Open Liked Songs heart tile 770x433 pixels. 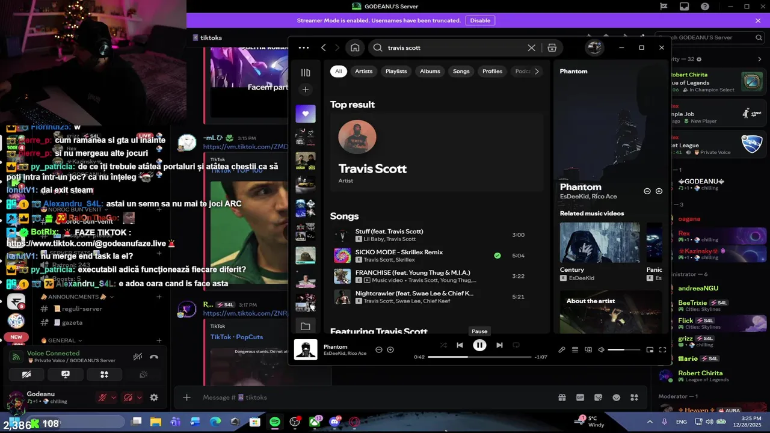306,114
